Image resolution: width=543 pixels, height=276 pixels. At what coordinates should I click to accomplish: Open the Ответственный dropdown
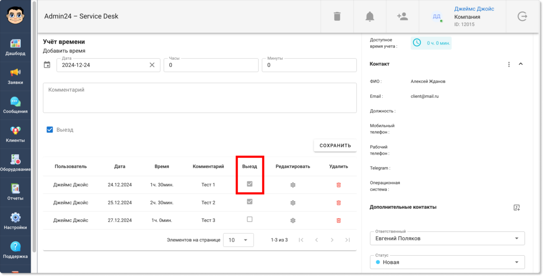[x=447, y=238]
